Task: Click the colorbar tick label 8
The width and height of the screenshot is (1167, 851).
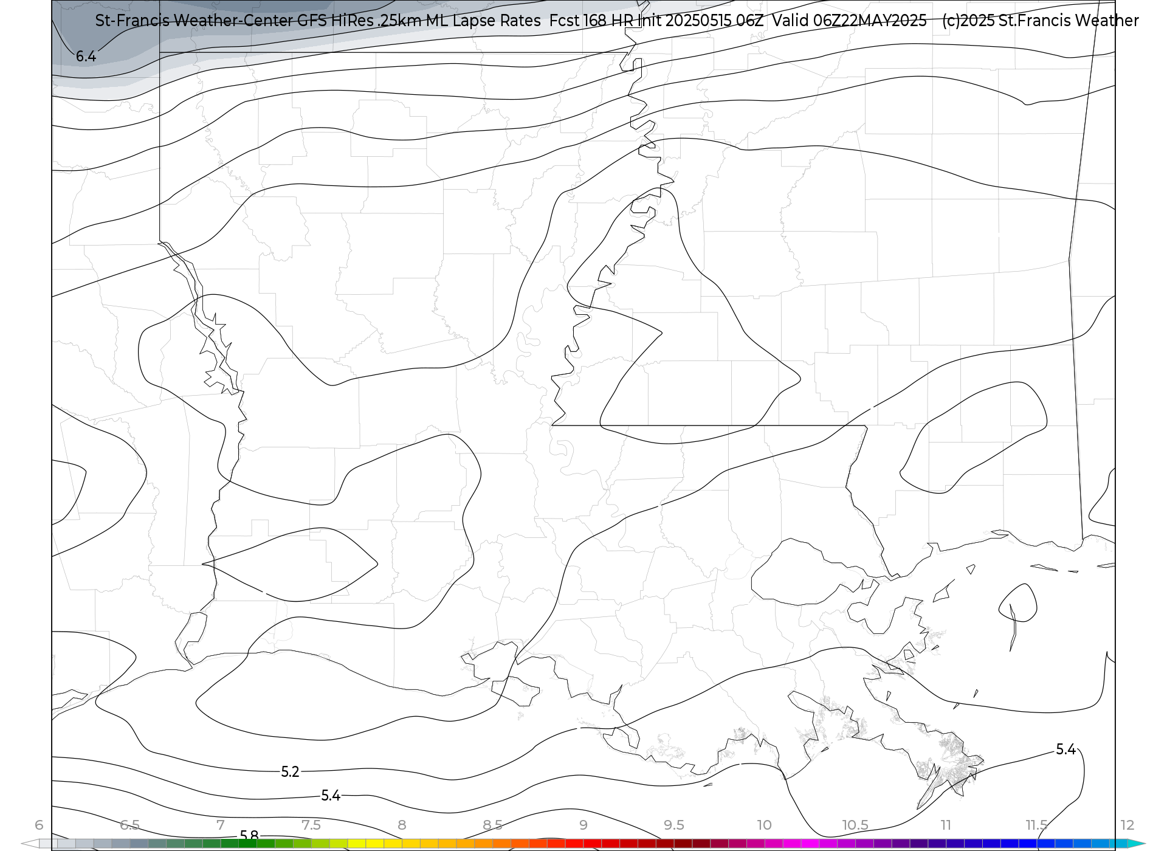Action: 402,825
